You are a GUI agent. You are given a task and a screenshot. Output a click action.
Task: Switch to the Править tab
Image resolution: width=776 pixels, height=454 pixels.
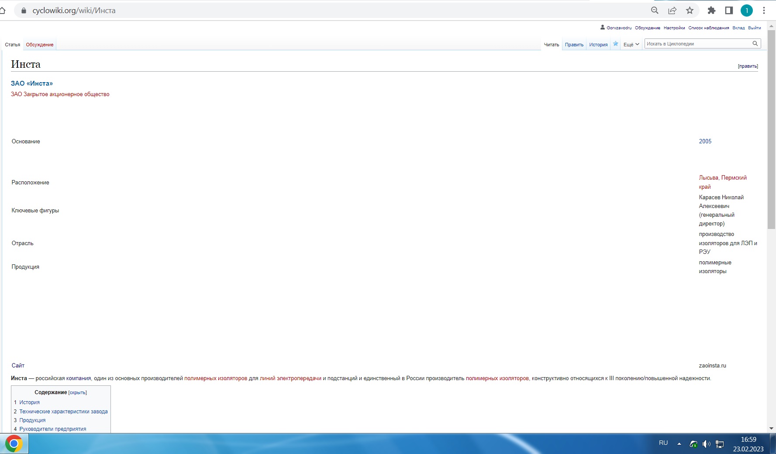coord(574,45)
